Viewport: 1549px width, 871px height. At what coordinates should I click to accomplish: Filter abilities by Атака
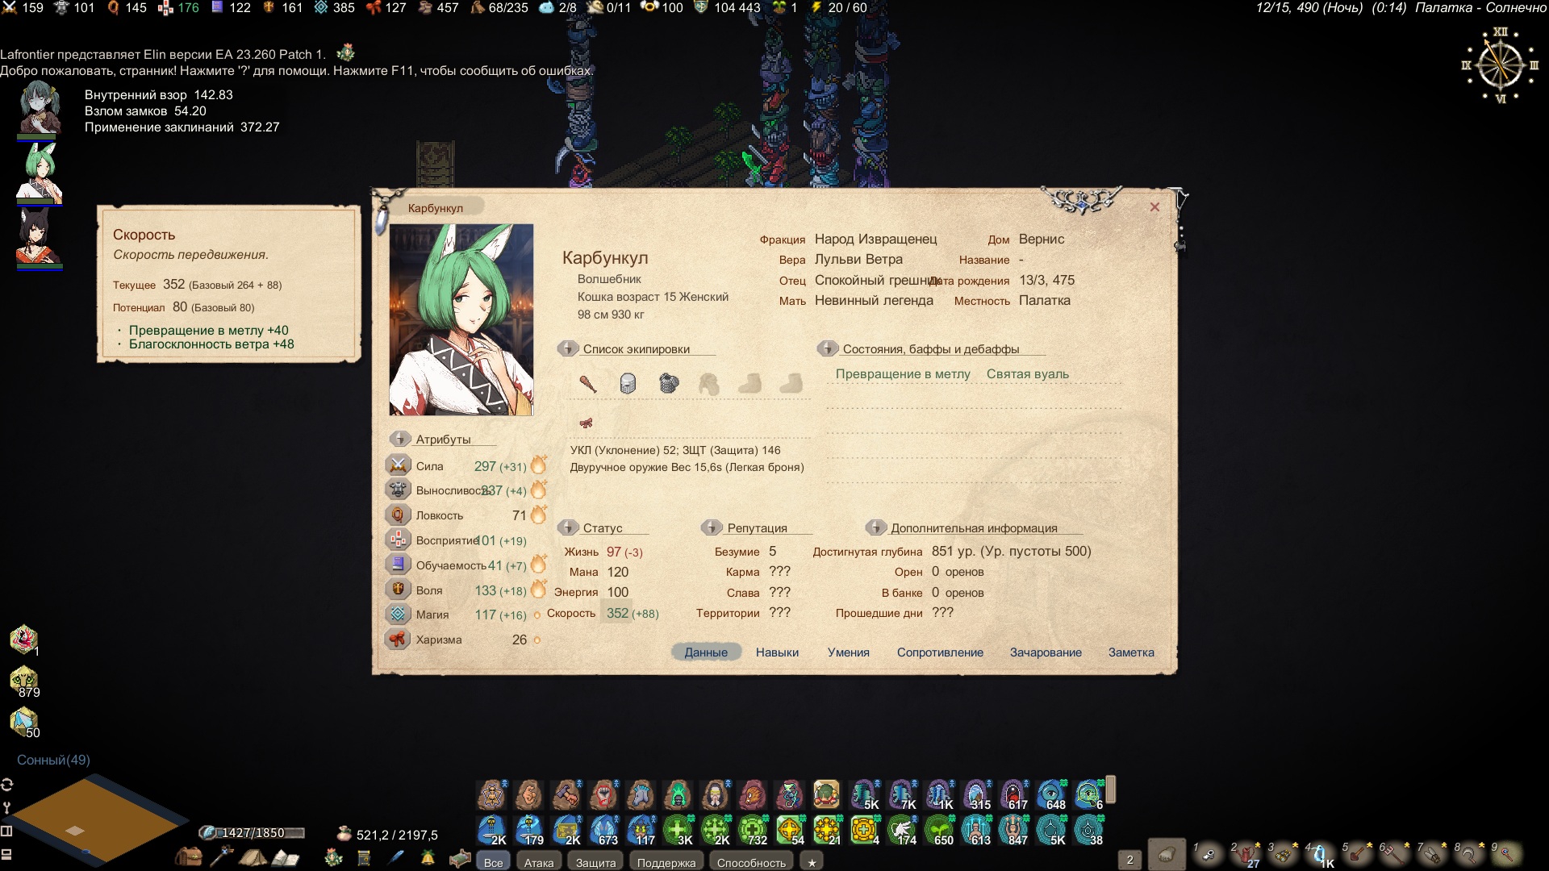[539, 862]
